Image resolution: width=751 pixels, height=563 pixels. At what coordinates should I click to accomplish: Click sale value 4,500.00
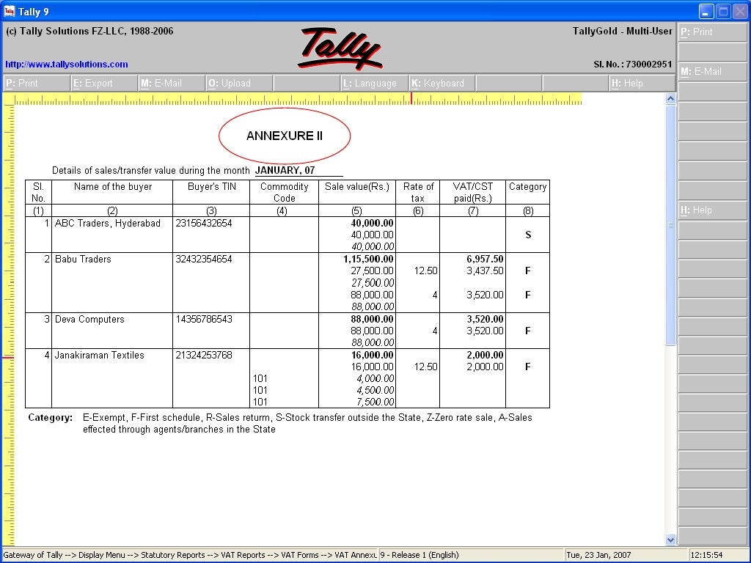coord(375,390)
